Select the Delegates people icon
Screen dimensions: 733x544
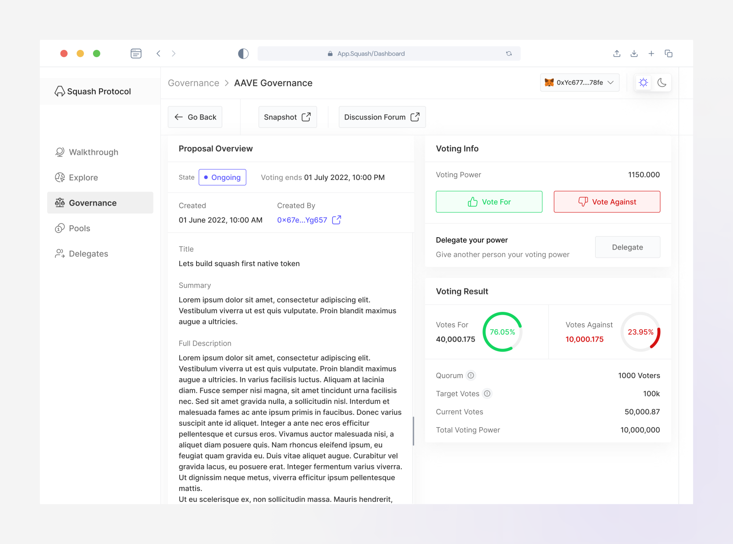(60, 253)
